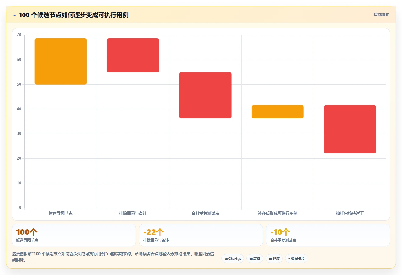This screenshot has height=275, width=402.
Task: Click the 进度 chip
Action: coord(274,259)
